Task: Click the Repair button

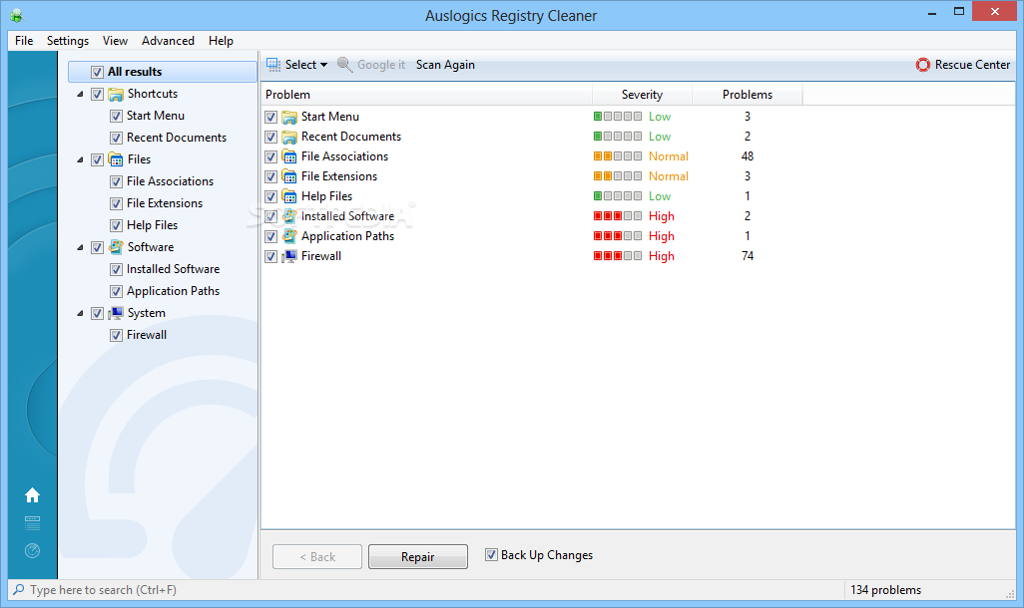Action: click(418, 556)
